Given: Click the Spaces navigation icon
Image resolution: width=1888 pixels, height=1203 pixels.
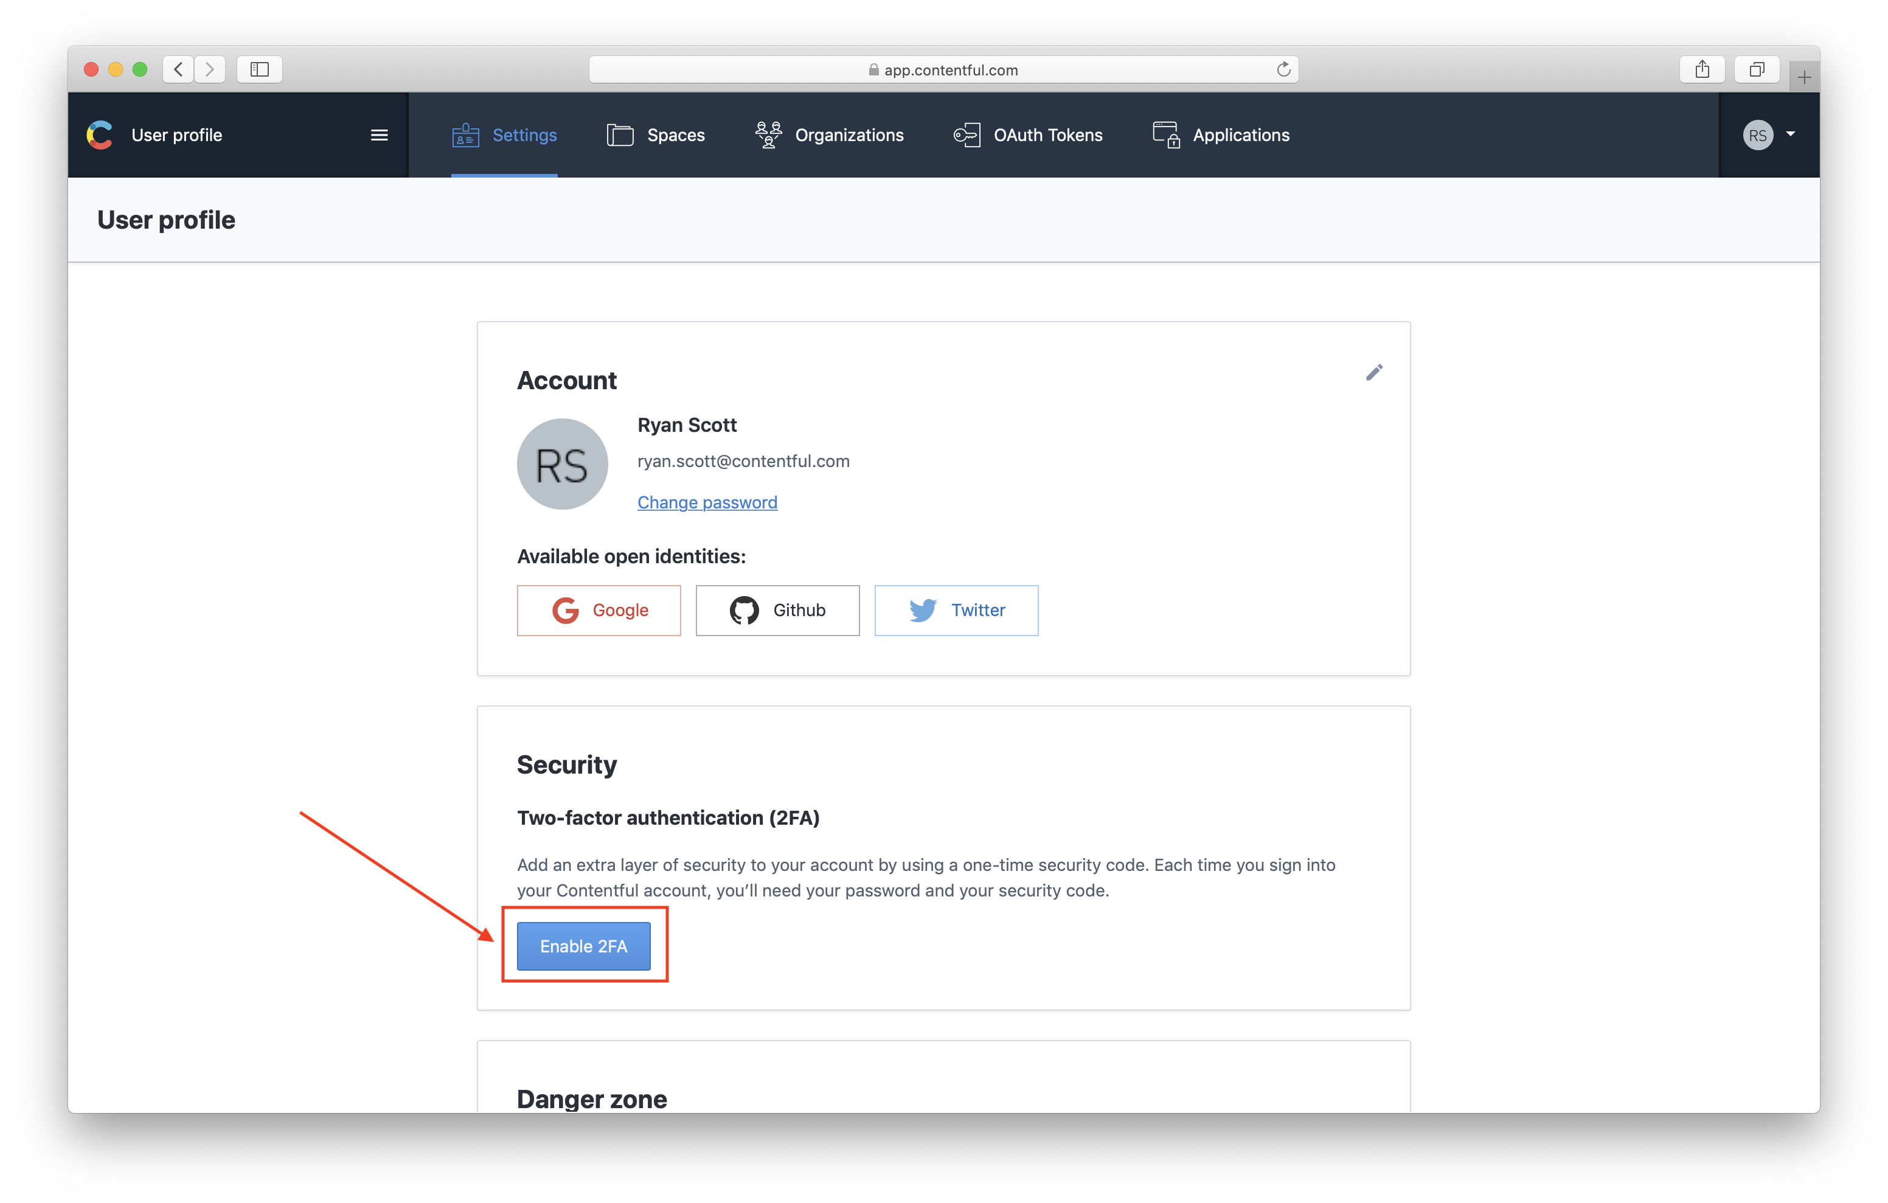Looking at the screenshot, I should (619, 134).
